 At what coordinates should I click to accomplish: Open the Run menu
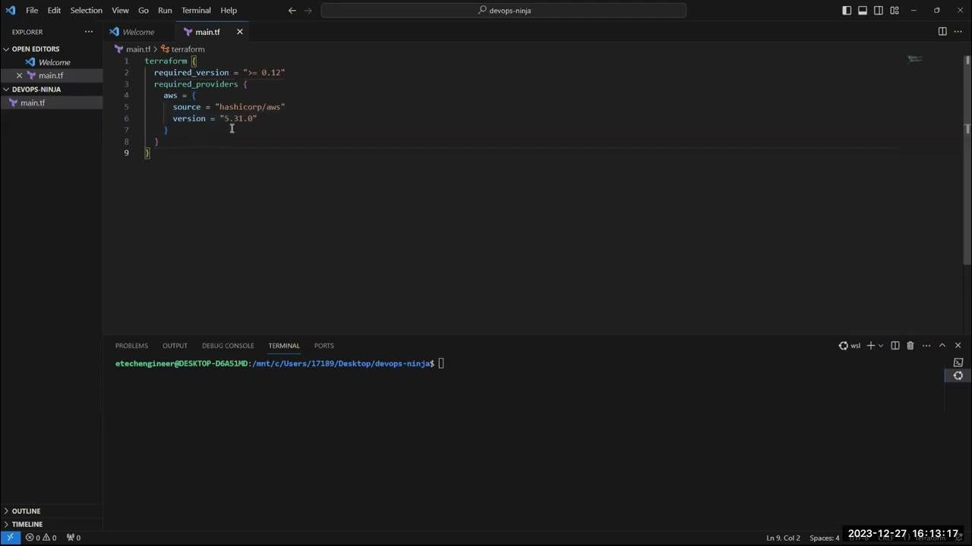[165, 11]
